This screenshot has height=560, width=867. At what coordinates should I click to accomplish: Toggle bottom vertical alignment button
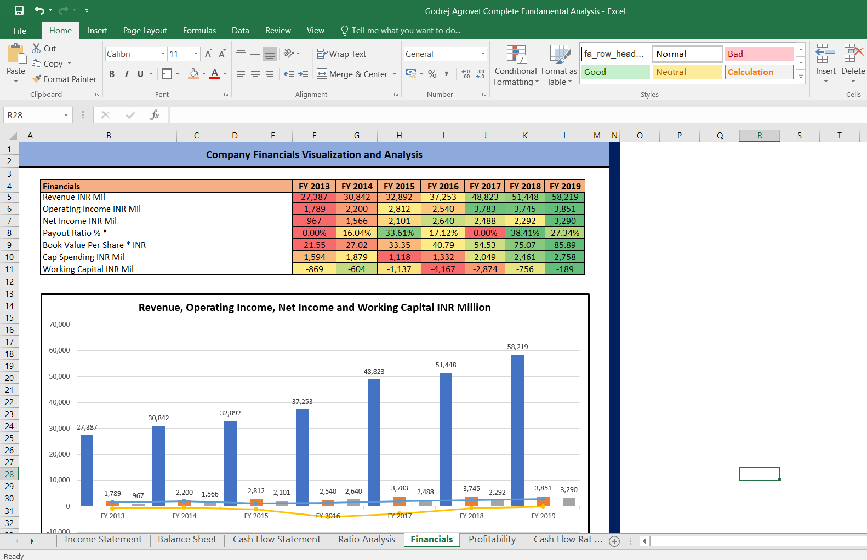[270, 53]
